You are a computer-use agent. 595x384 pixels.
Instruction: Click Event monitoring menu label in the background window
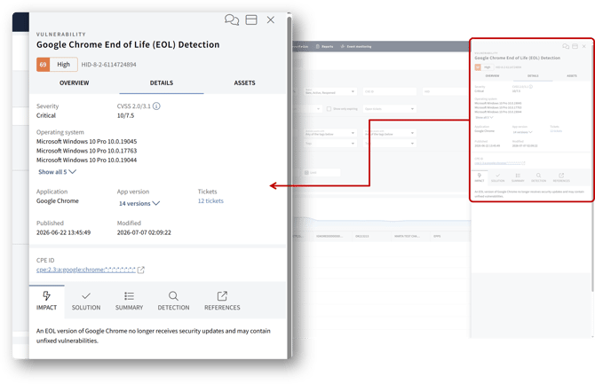359,47
